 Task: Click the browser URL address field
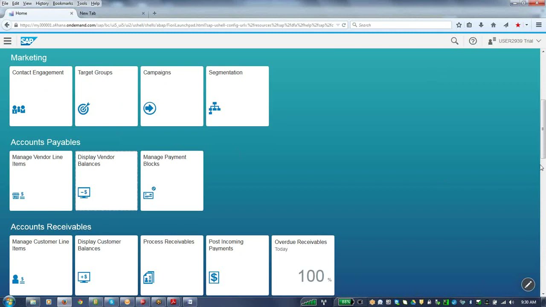[177, 25]
